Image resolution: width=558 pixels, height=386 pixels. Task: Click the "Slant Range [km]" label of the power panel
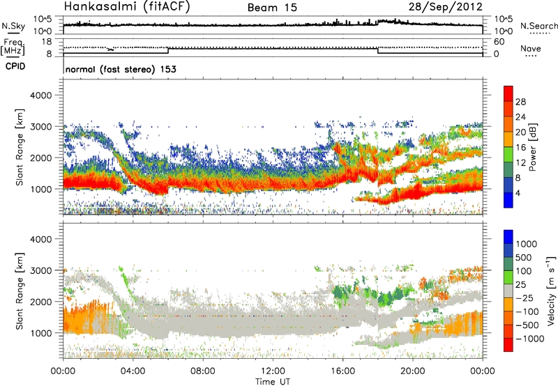(20, 147)
